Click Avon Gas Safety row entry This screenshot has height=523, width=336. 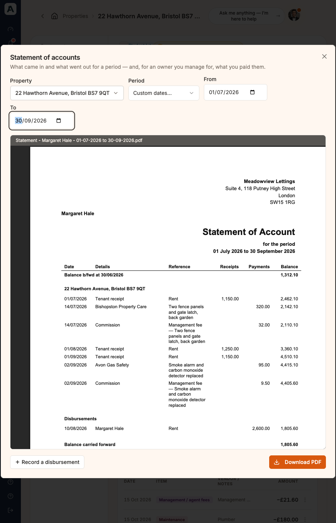tap(112, 365)
